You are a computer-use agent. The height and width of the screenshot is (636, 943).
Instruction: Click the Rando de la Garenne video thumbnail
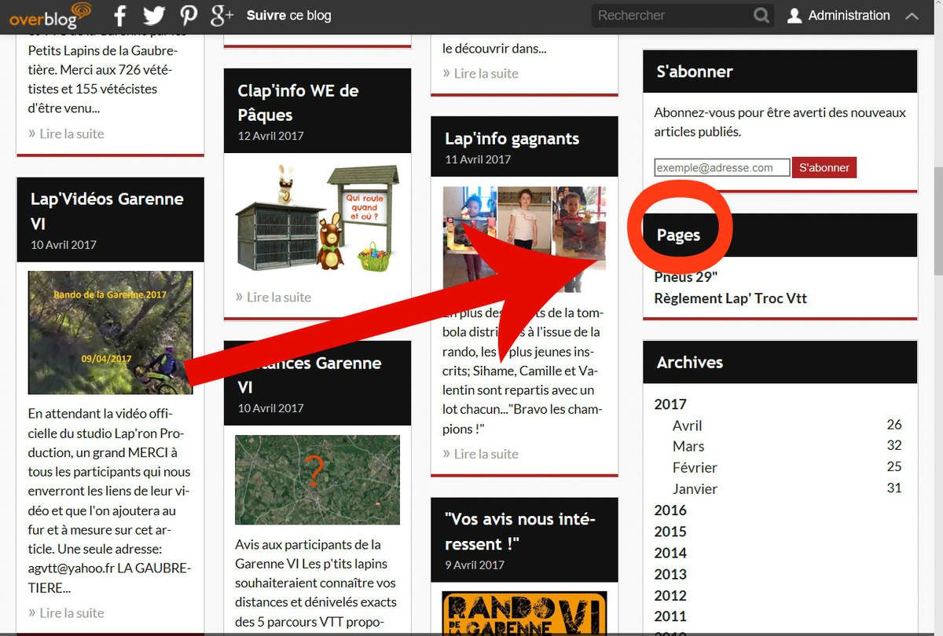(x=110, y=333)
